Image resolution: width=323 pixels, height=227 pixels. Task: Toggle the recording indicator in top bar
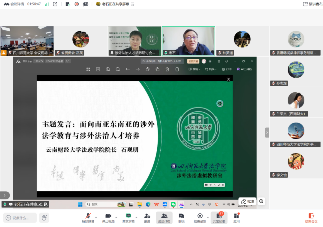click(77, 4)
